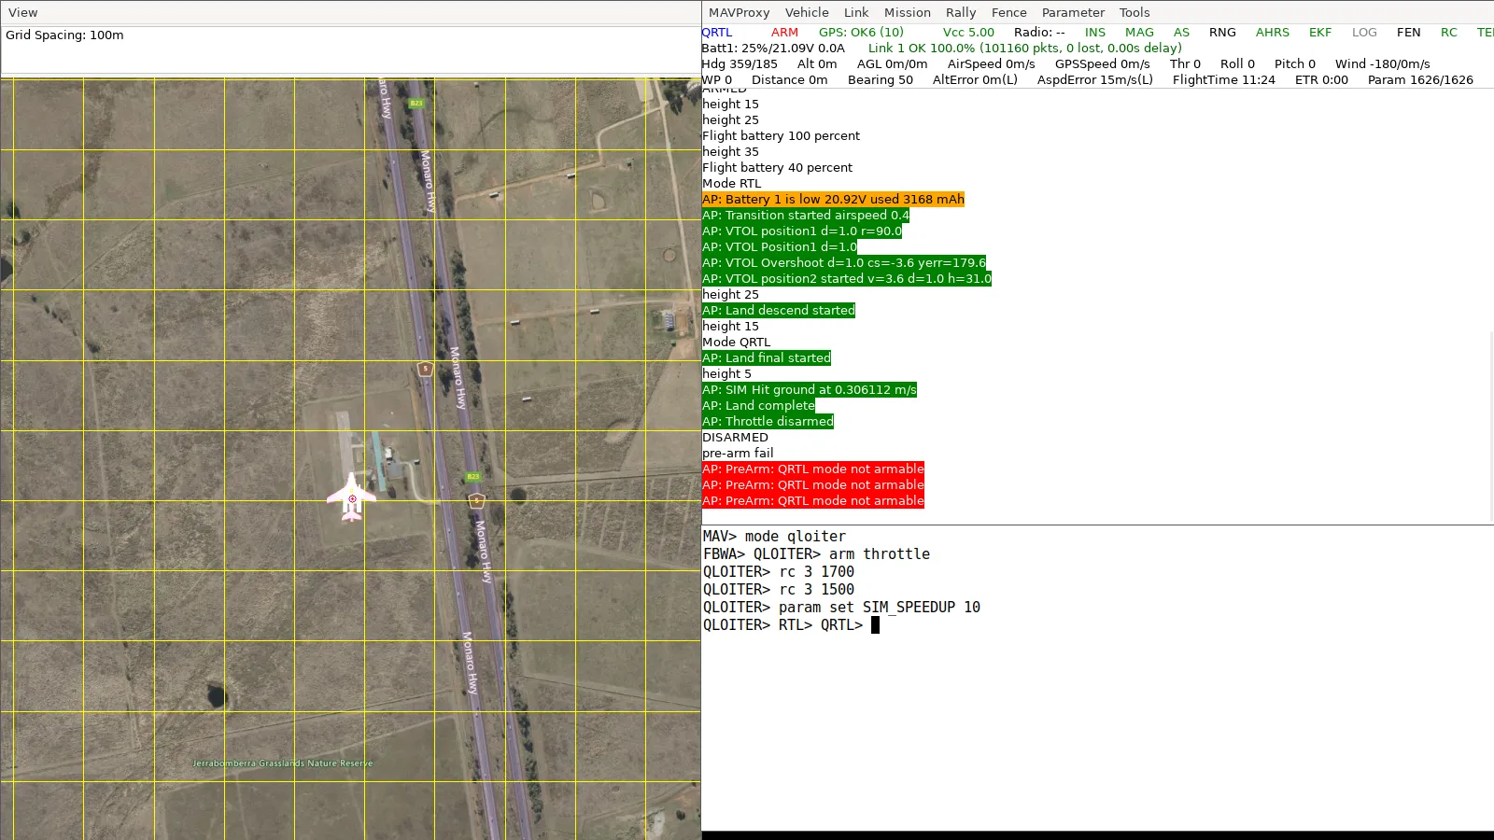Open the Link menu
The width and height of the screenshot is (1494, 840).
tap(856, 12)
